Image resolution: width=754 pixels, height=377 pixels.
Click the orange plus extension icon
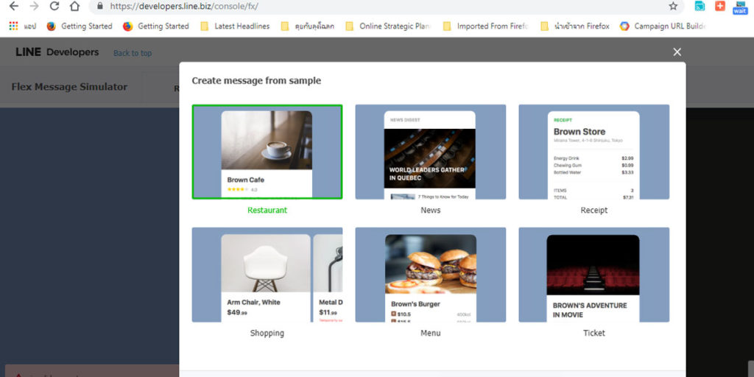tap(720, 6)
